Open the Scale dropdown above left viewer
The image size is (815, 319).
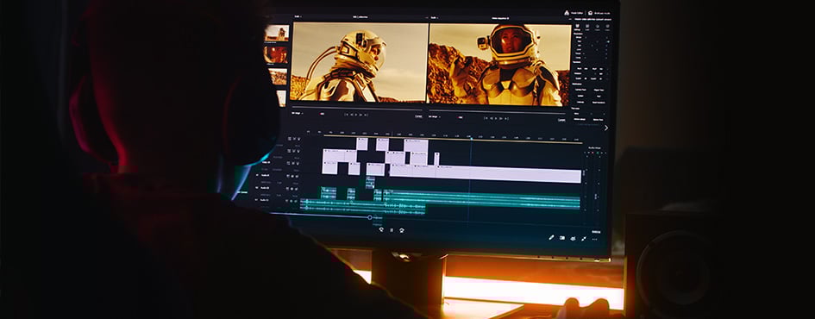click(298, 16)
